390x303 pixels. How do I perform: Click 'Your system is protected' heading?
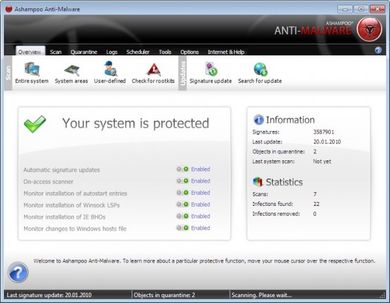click(x=136, y=123)
